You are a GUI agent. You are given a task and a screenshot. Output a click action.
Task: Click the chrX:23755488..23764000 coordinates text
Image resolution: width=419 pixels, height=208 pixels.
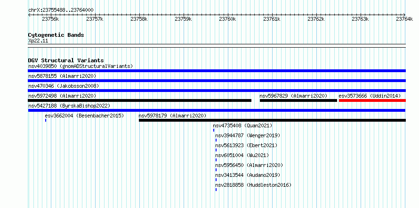click(x=61, y=10)
